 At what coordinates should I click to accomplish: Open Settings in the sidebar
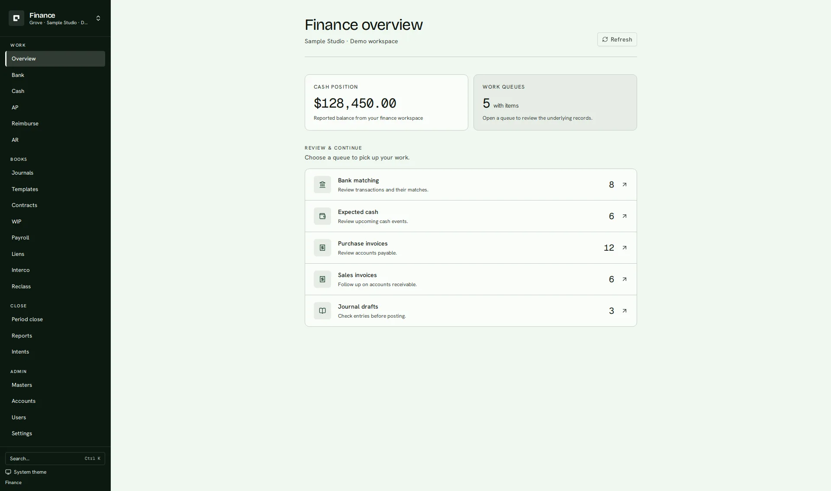(x=55, y=434)
